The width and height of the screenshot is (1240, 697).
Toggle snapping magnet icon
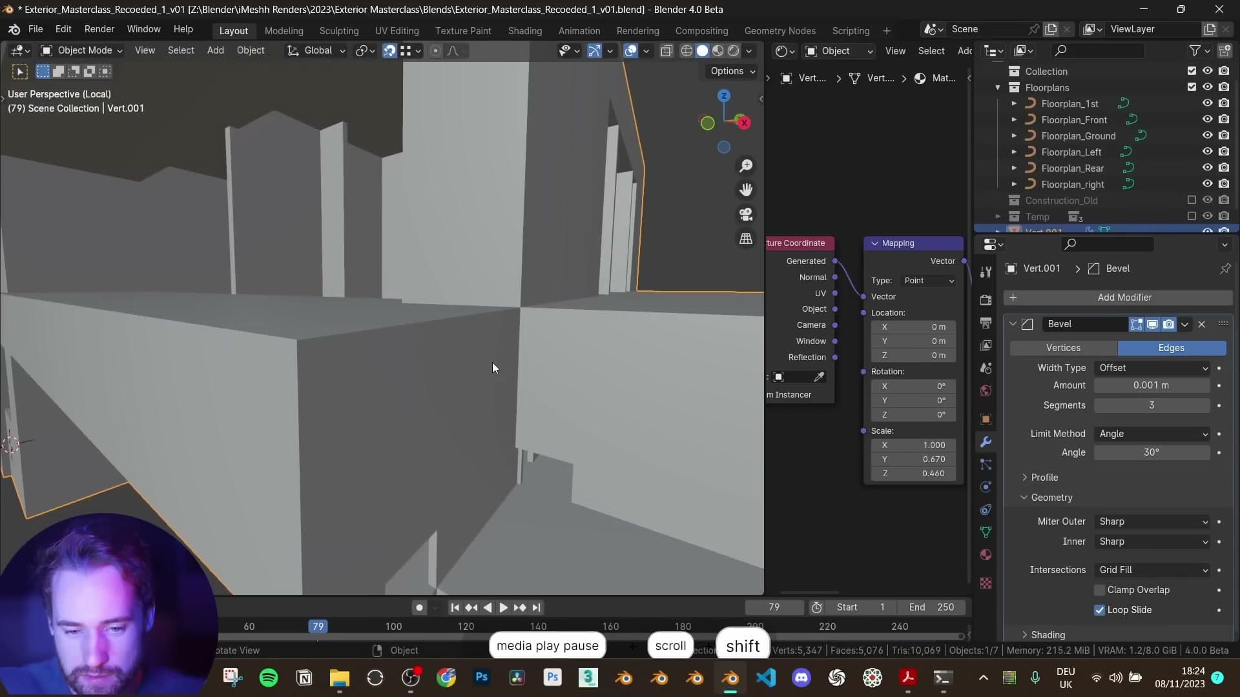pyautogui.click(x=389, y=51)
